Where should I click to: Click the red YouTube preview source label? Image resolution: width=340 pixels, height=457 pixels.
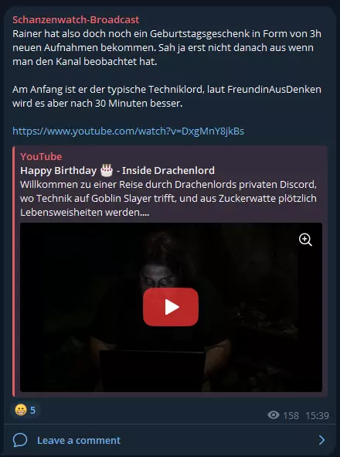[x=41, y=156]
